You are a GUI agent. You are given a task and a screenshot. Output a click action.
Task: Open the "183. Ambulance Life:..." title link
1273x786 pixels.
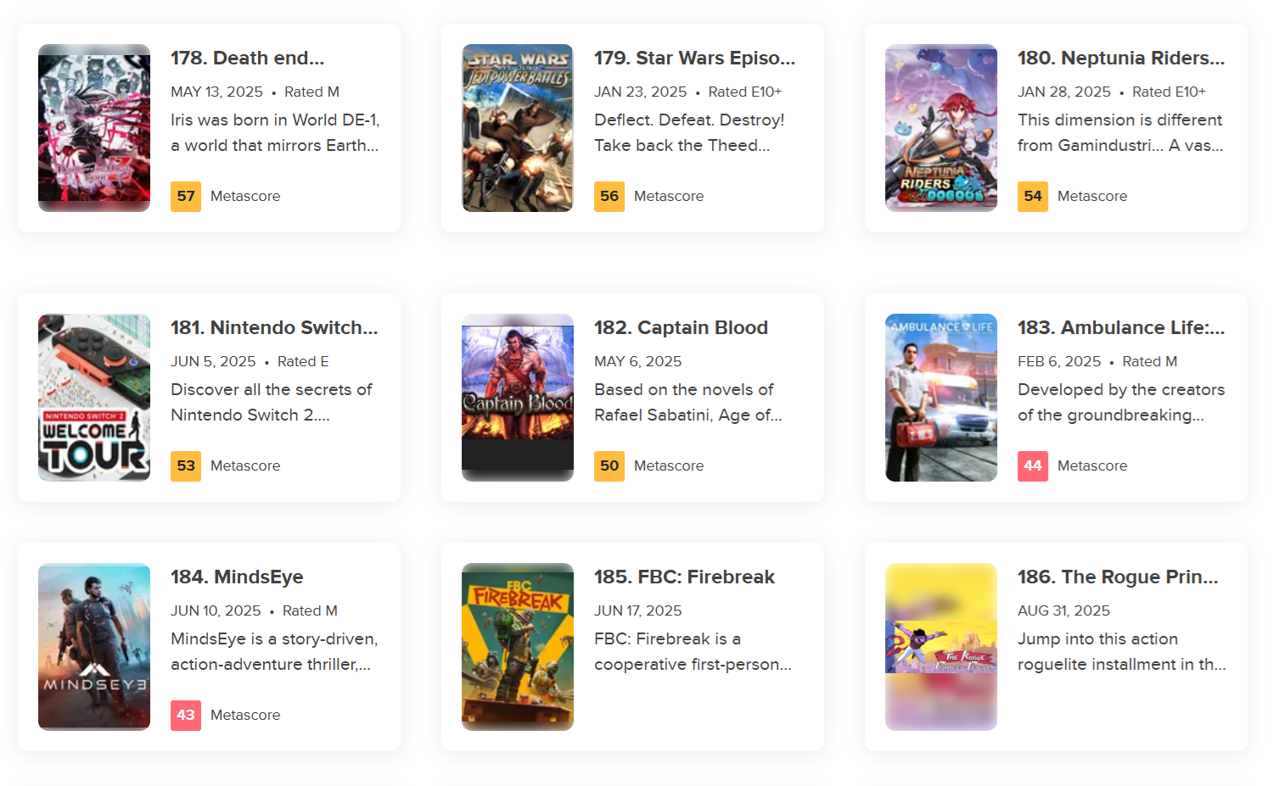point(1121,327)
